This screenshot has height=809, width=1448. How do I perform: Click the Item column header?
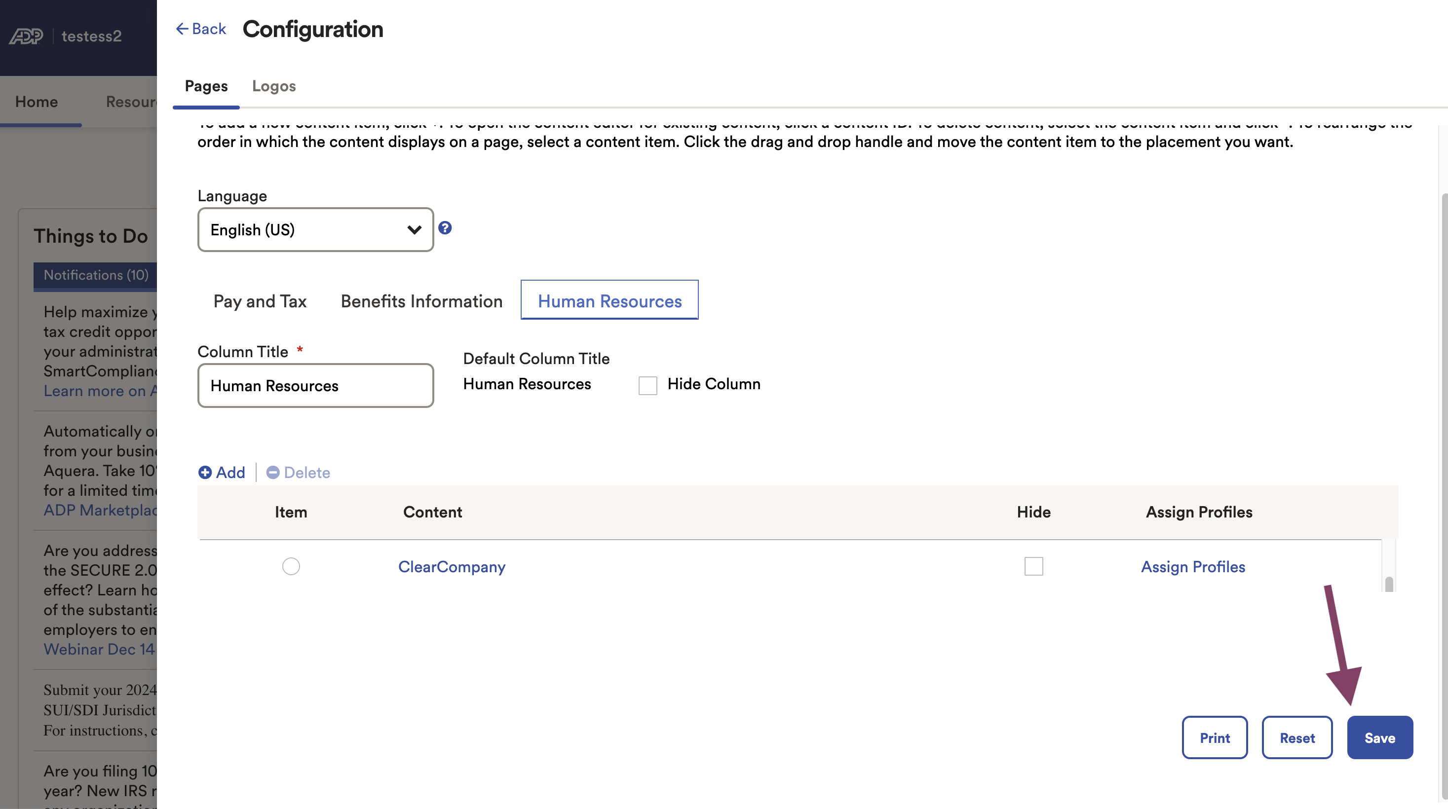[x=291, y=512]
